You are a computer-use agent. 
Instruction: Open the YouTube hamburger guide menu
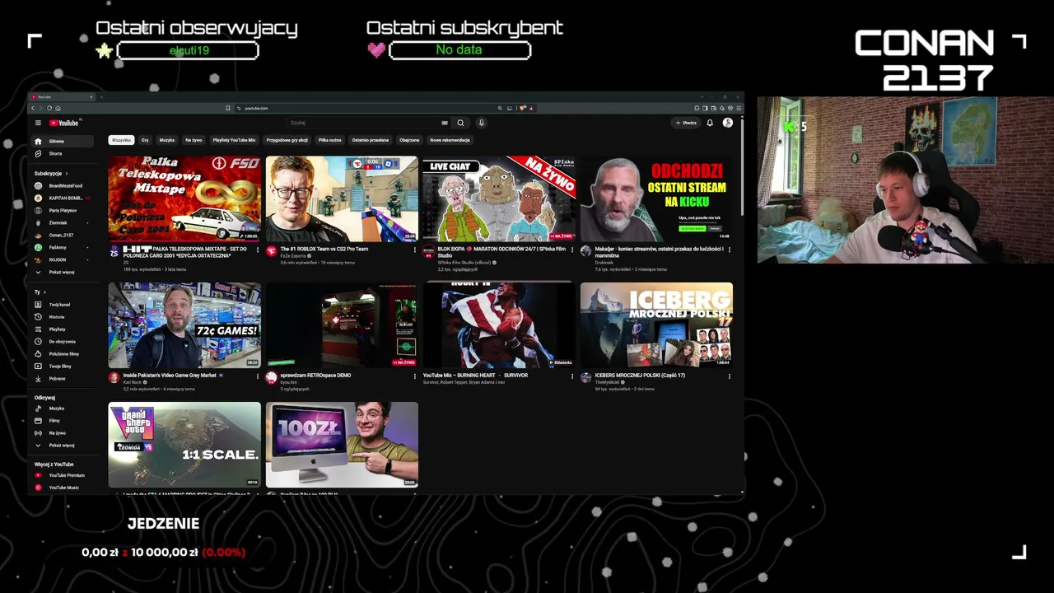pos(38,123)
